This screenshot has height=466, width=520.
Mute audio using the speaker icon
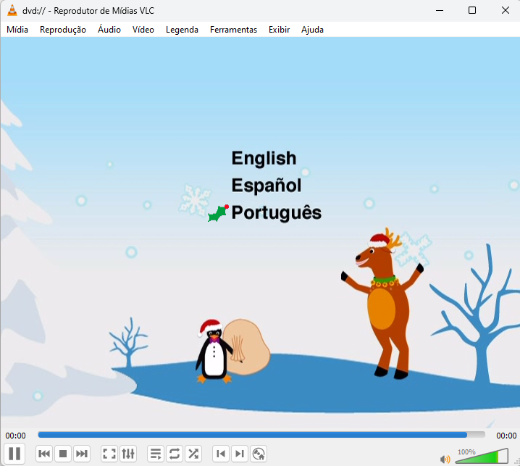click(445, 458)
